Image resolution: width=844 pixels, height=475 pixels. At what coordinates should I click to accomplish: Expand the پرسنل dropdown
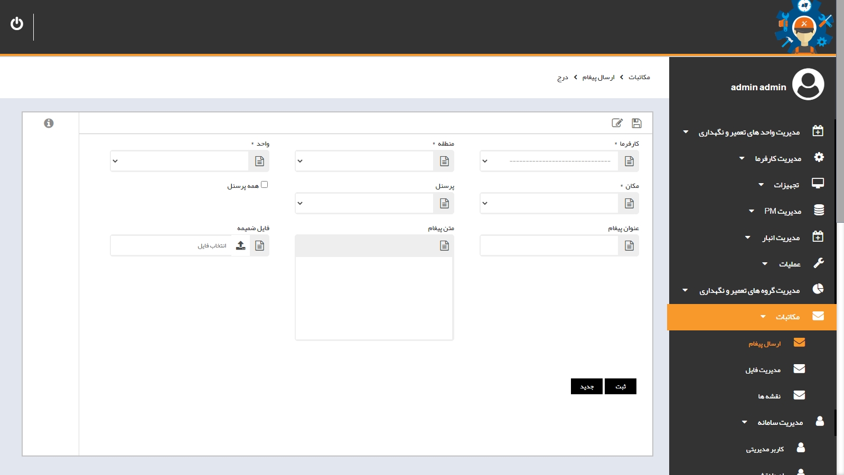pyautogui.click(x=364, y=203)
